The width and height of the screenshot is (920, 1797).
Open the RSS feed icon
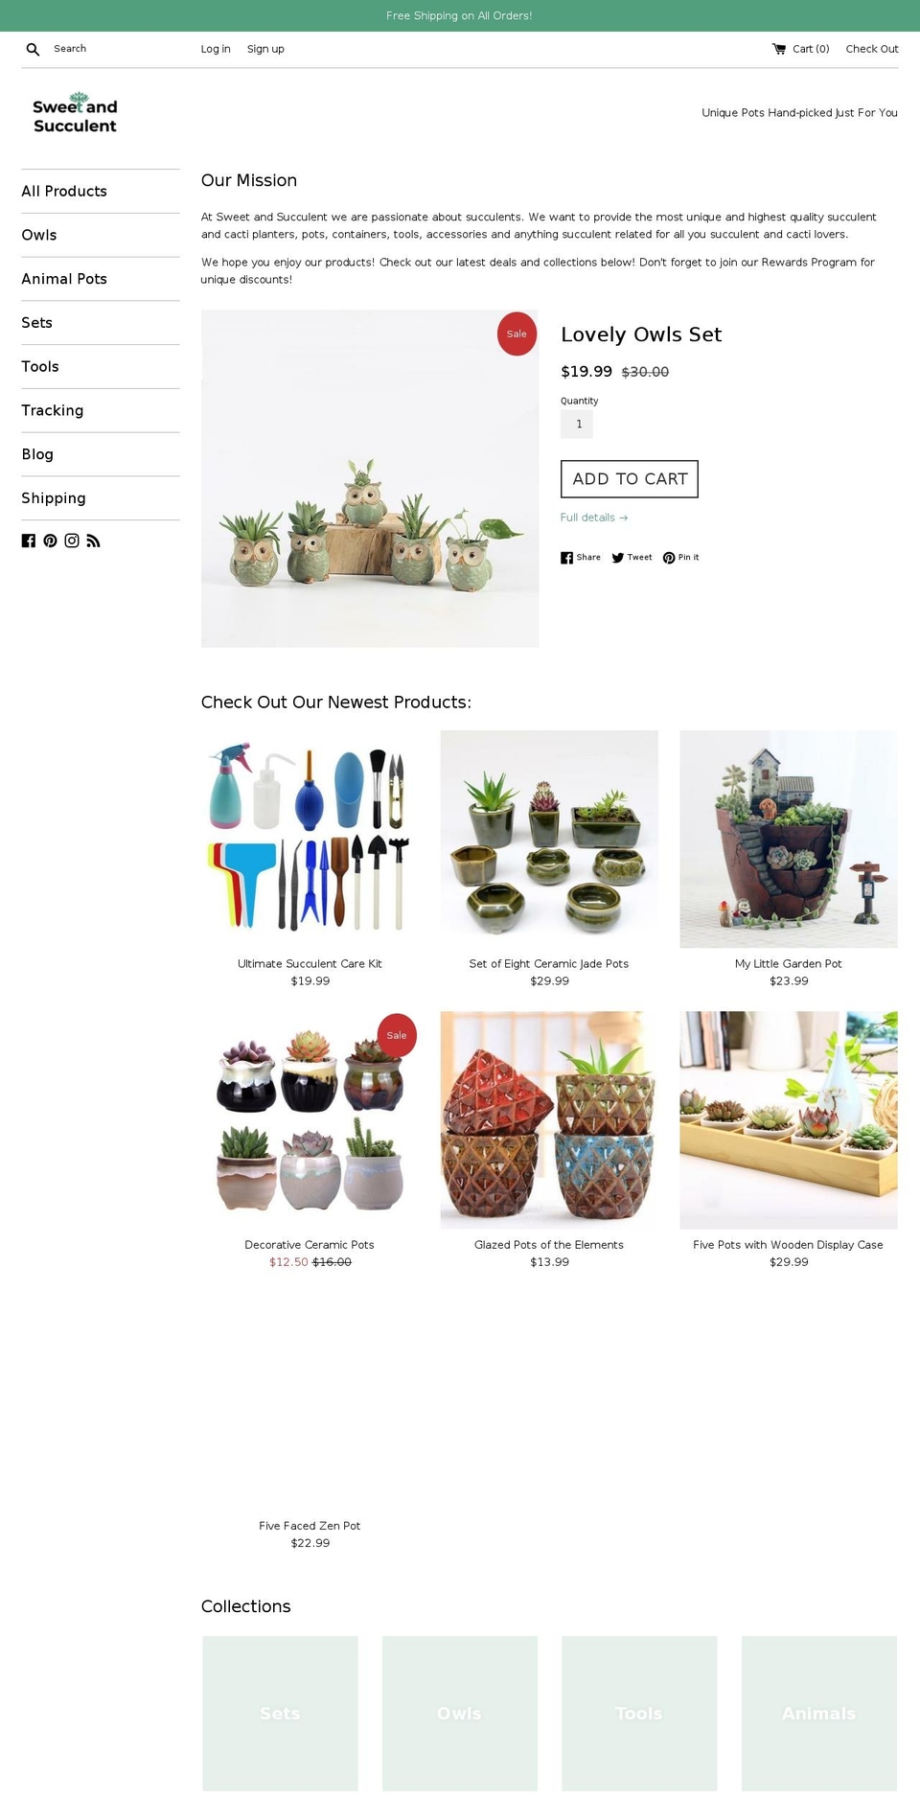[x=93, y=541]
